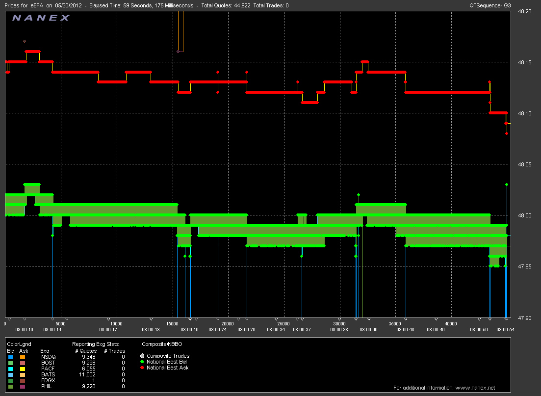This screenshot has height=396, width=541.
Task: Pick the PACF bid color swatch
Action: [x=11, y=369]
